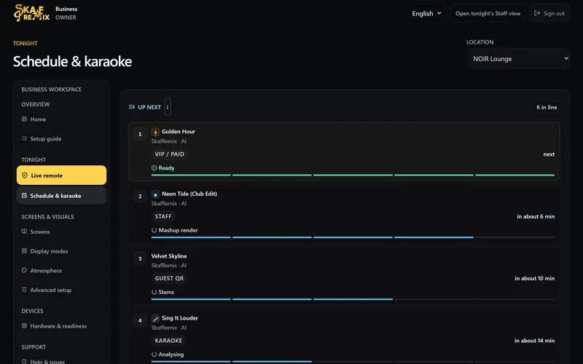Viewport: 583px width, 364px height.
Task: Click the 'in about 10 min' text
Action: click(534, 278)
